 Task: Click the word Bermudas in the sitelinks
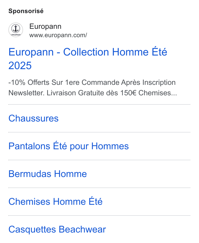point(30,174)
